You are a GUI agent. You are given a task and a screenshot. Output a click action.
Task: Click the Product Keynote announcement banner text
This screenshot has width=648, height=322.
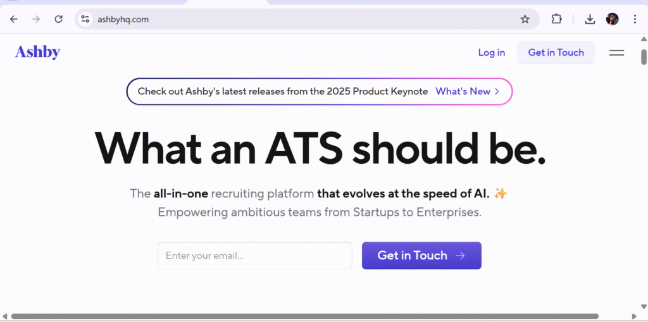point(283,91)
